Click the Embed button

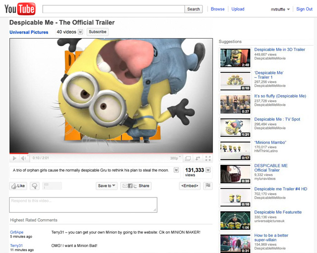click(190, 186)
